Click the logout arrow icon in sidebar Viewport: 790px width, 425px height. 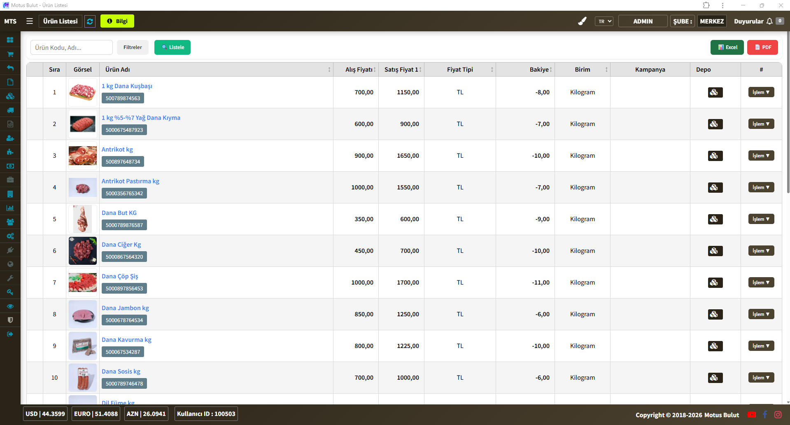[10, 334]
